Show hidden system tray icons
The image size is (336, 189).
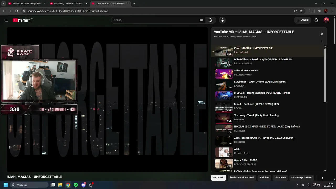click(297, 185)
